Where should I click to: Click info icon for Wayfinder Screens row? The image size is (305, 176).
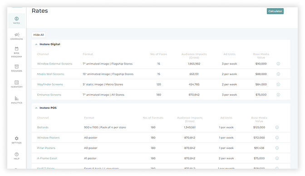click(x=278, y=85)
